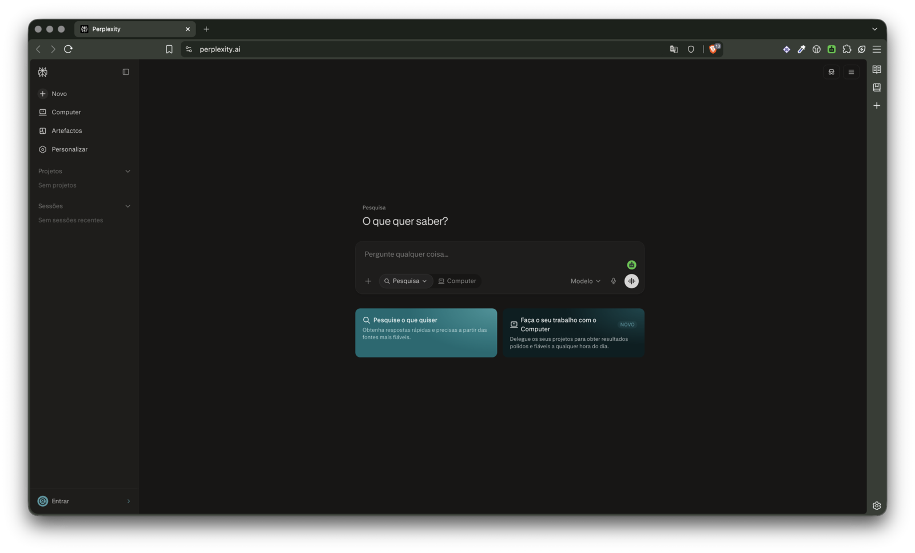Viewport: 915px width, 553px height.
Task: Click the Perplexity logo in sidebar
Action: point(43,72)
